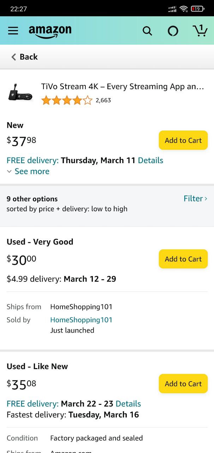Open the search magnifier icon

click(x=147, y=31)
